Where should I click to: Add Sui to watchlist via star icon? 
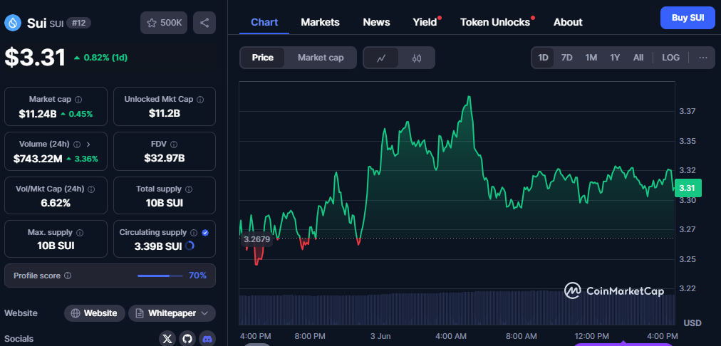click(x=164, y=23)
